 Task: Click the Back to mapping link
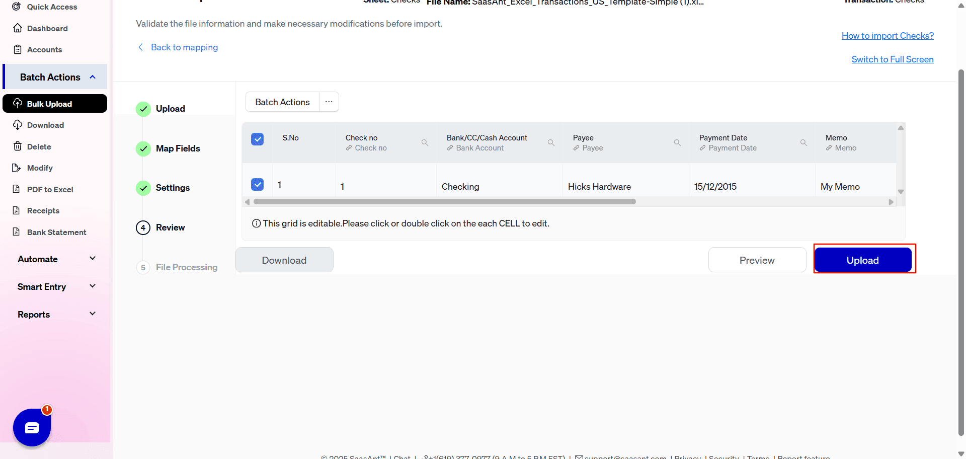point(184,47)
